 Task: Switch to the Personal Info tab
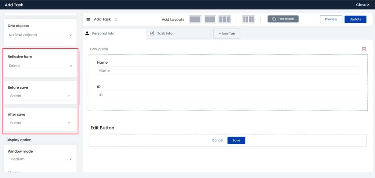pos(103,33)
